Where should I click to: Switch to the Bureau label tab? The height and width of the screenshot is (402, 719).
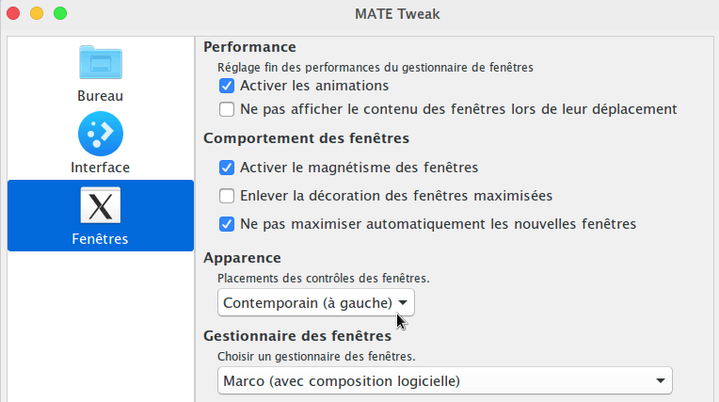tap(100, 95)
